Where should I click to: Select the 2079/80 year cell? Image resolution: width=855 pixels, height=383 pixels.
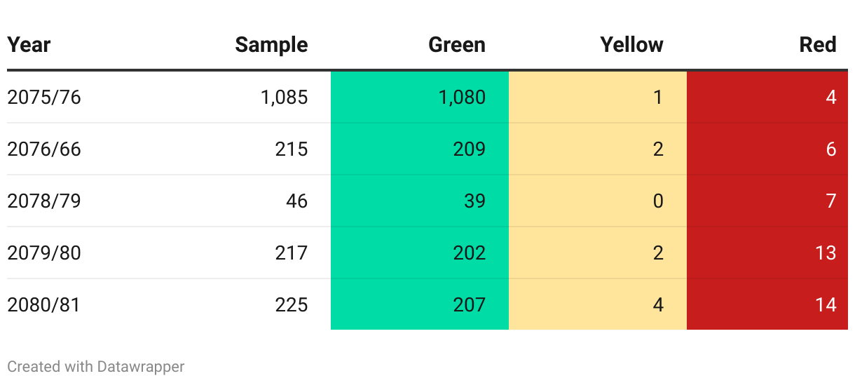(x=44, y=253)
